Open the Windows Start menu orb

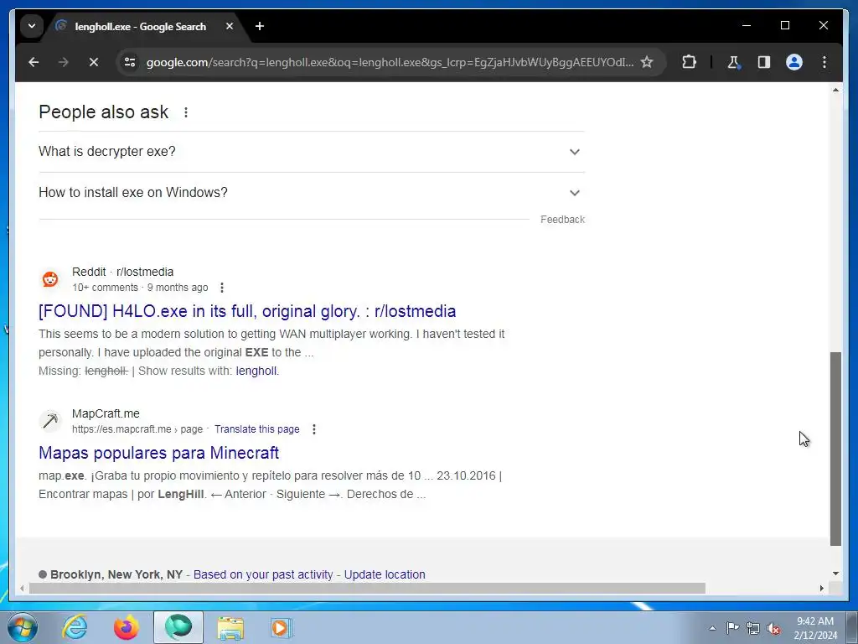(x=23, y=627)
